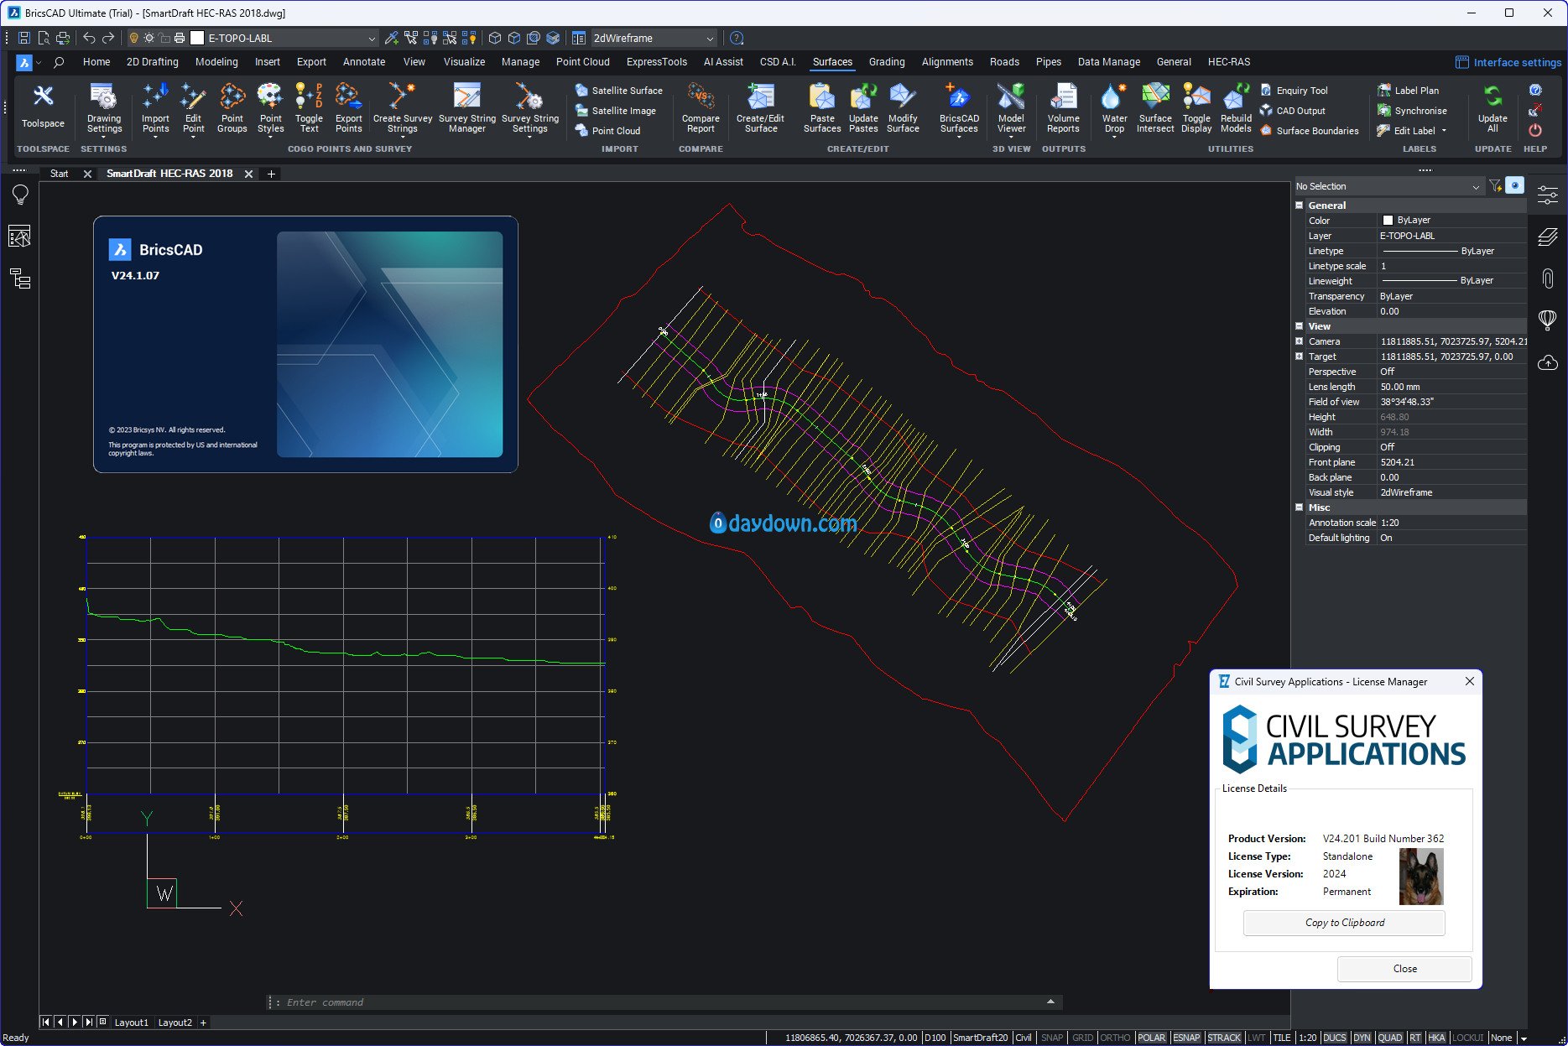Click Create Survey Strings

403,108
